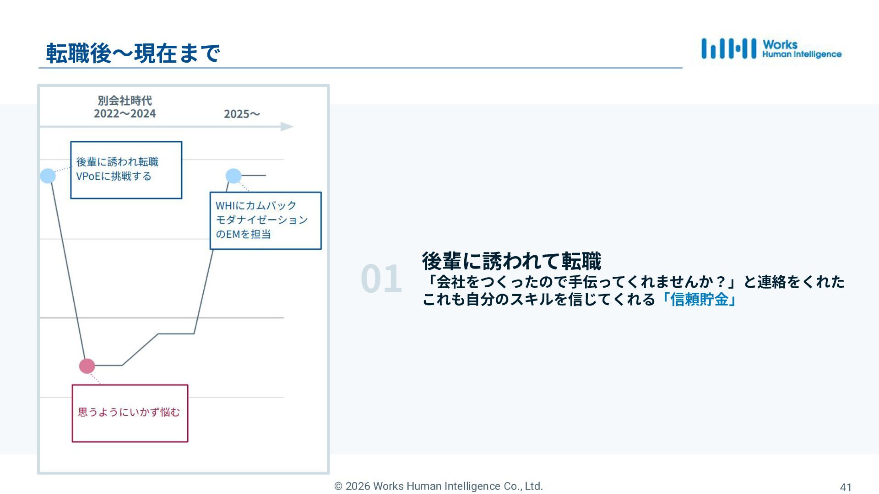The image size is (879, 494).
Task: Click the heading 後輩に誘われて転職
Action: pyautogui.click(x=511, y=261)
